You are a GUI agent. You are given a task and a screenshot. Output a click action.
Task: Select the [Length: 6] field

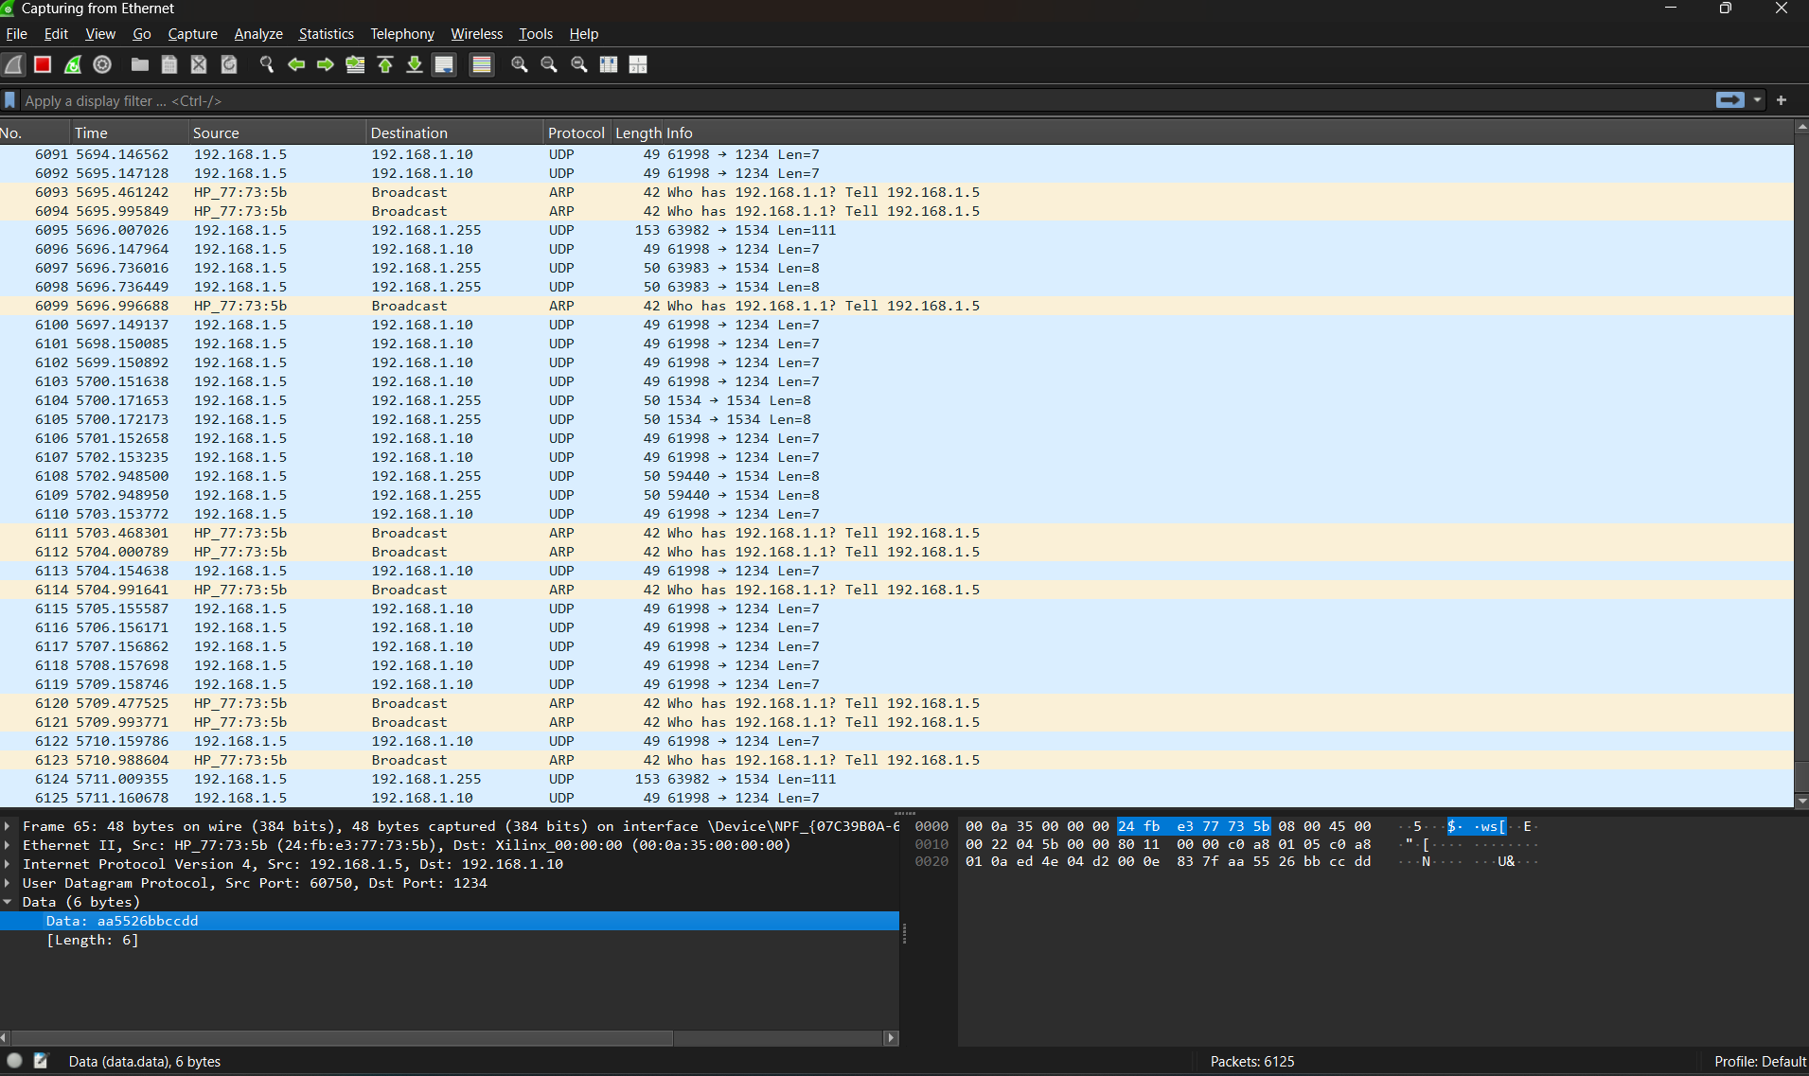pos(450,940)
